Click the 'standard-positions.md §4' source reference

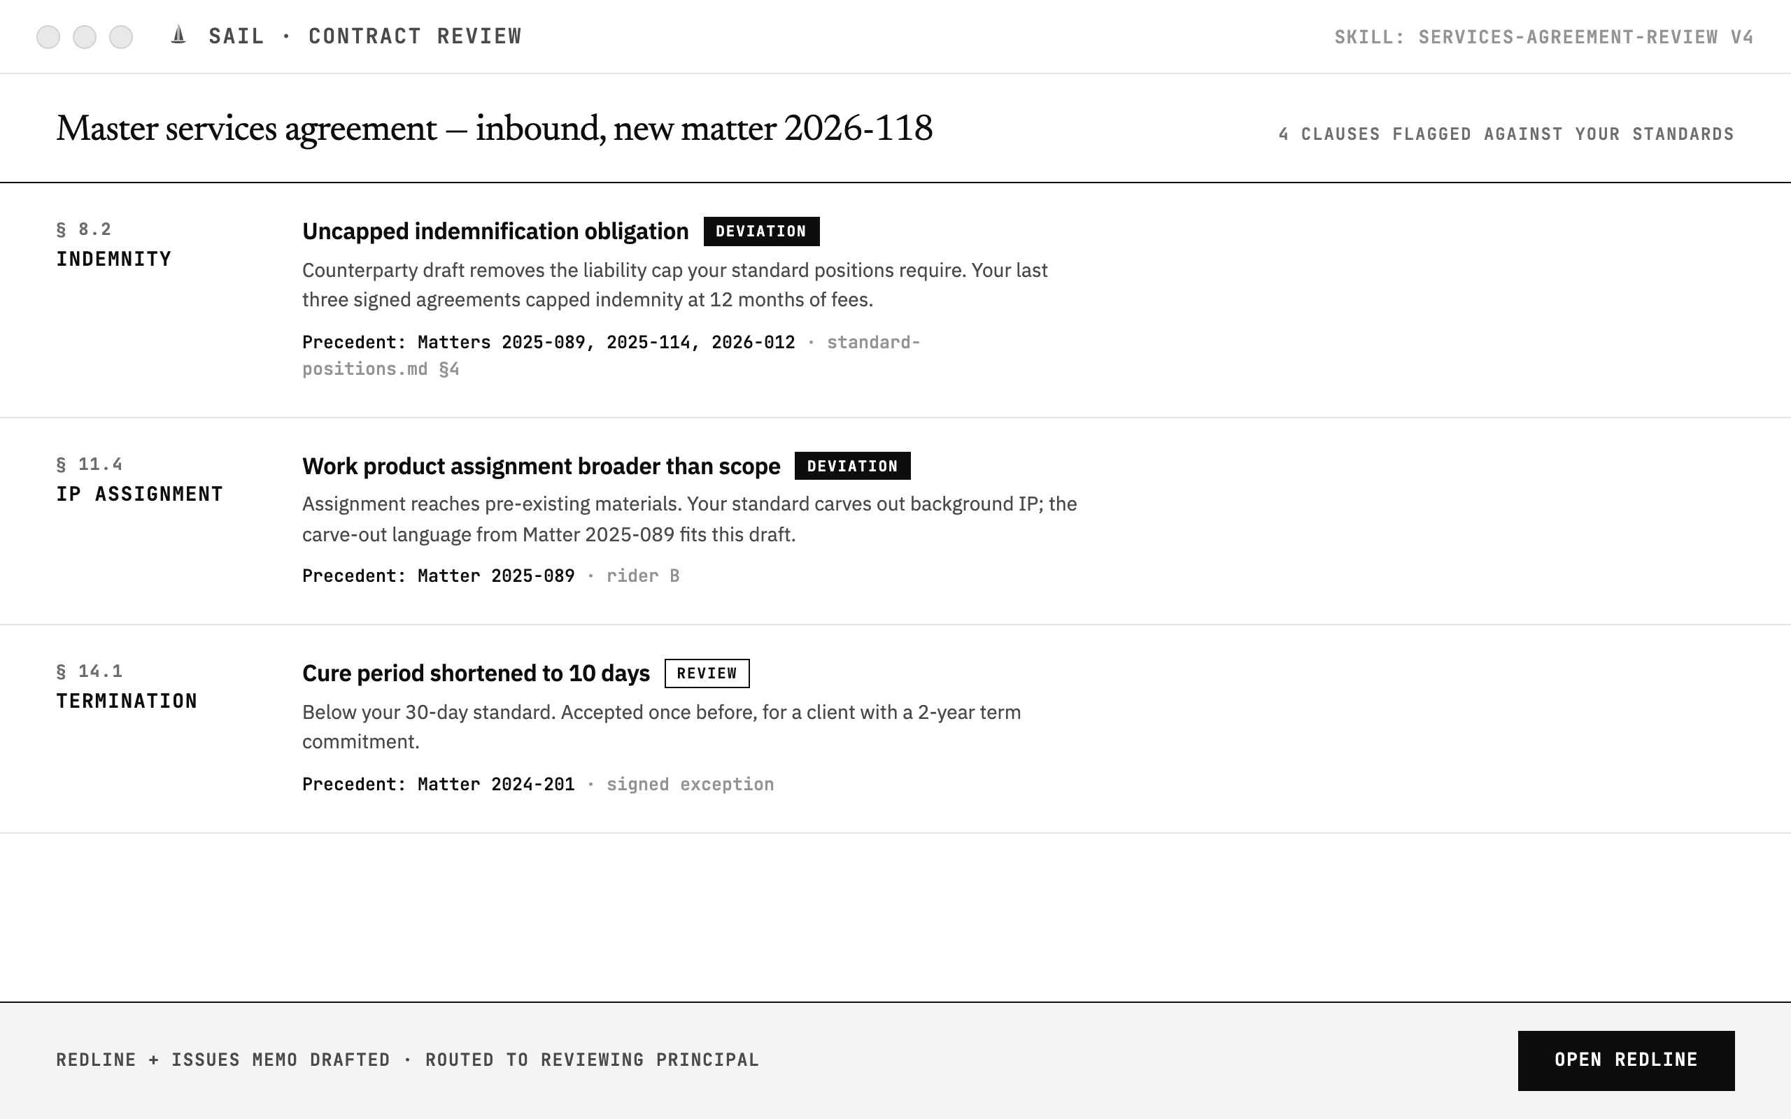(611, 355)
